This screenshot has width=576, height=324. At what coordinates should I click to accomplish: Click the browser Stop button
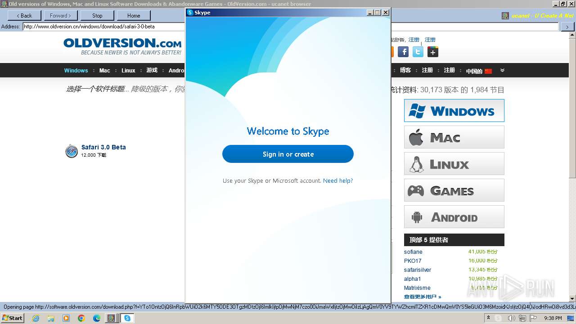97,15
